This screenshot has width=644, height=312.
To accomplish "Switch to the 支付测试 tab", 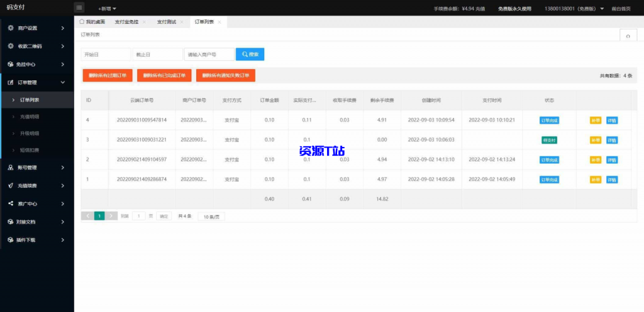I will [x=166, y=22].
